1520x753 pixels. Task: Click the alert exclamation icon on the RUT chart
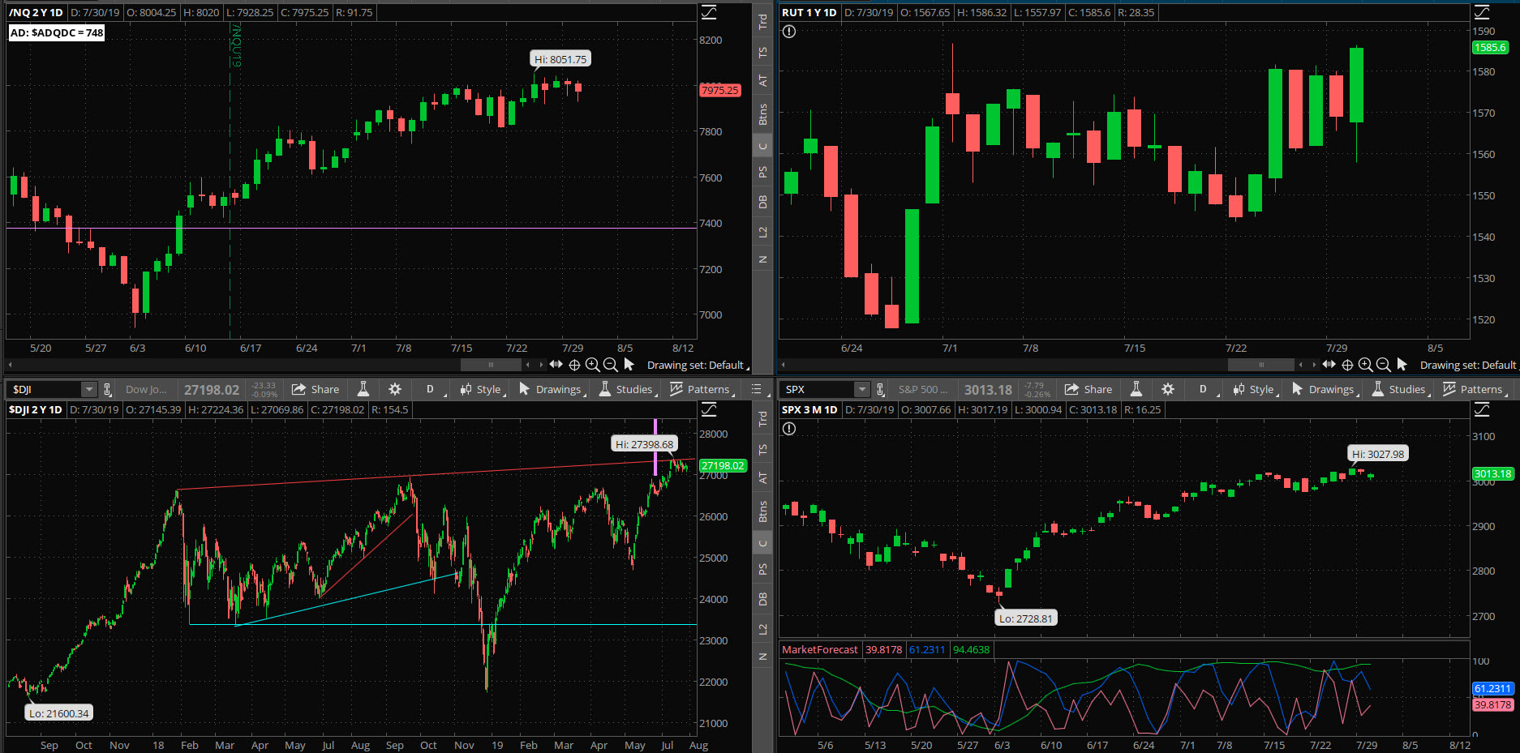tap(789, 32)
